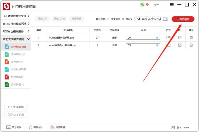Click export icon for PDF编辑器产品手册.ppt row

180,38
